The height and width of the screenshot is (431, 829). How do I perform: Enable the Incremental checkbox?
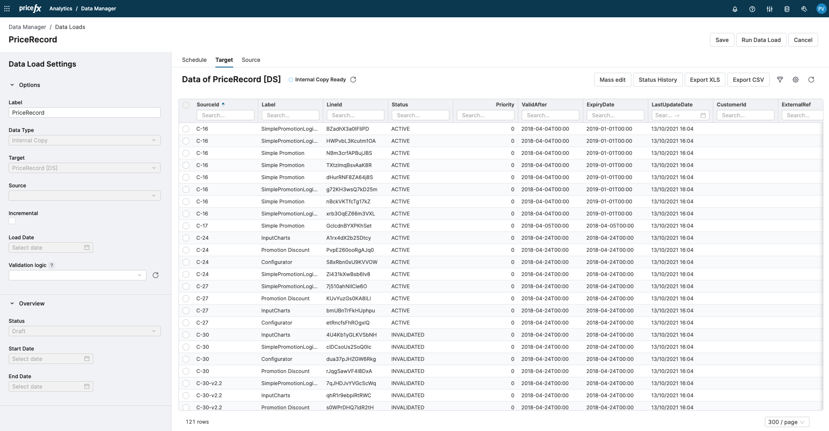12,221
